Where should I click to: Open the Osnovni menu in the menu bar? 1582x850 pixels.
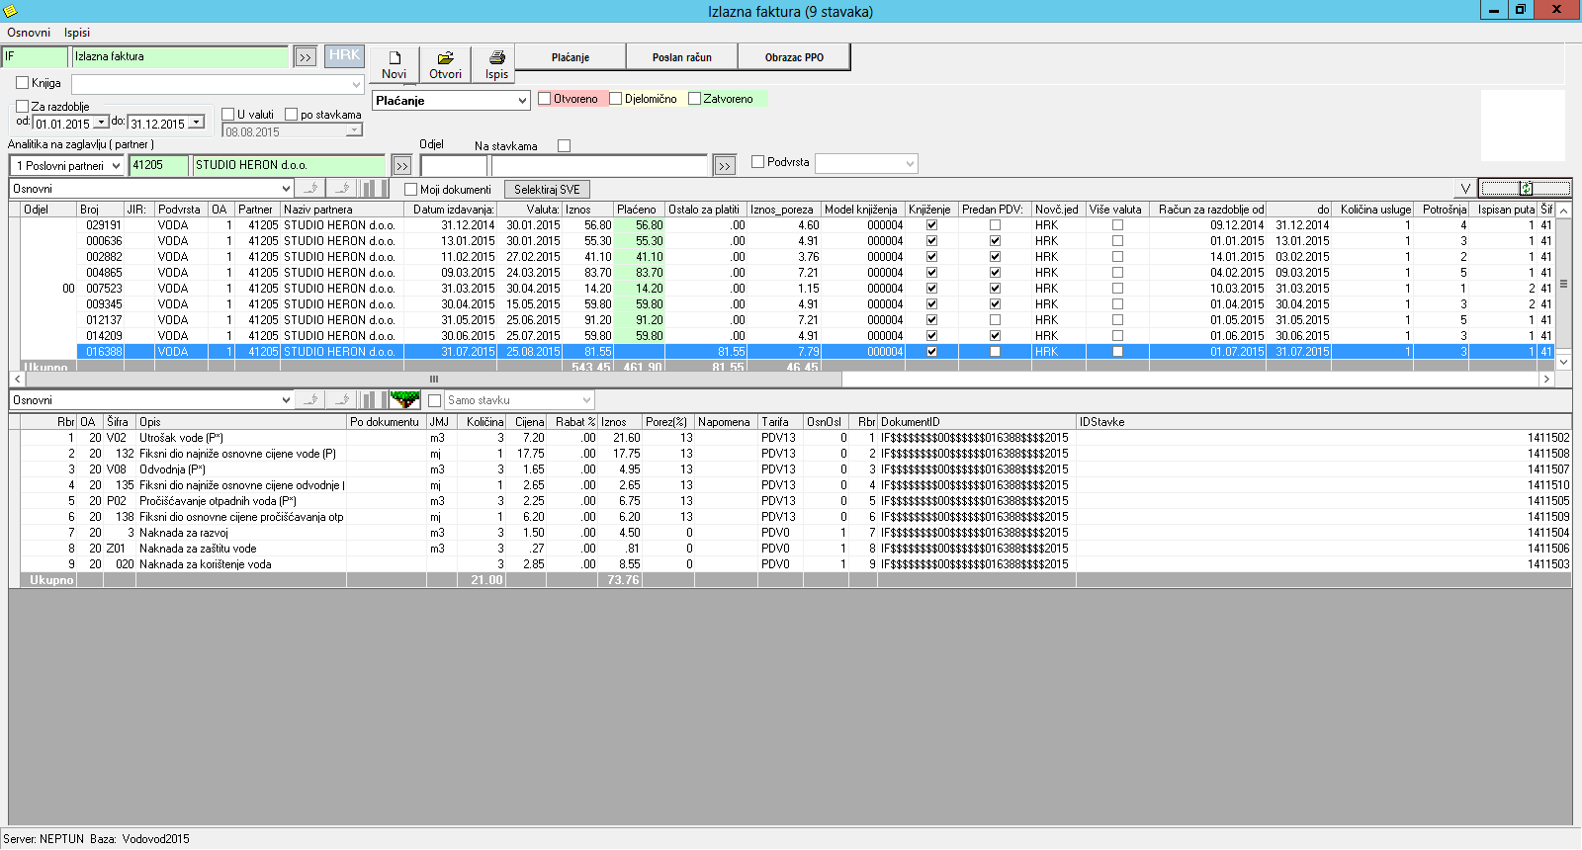(29, 33)
